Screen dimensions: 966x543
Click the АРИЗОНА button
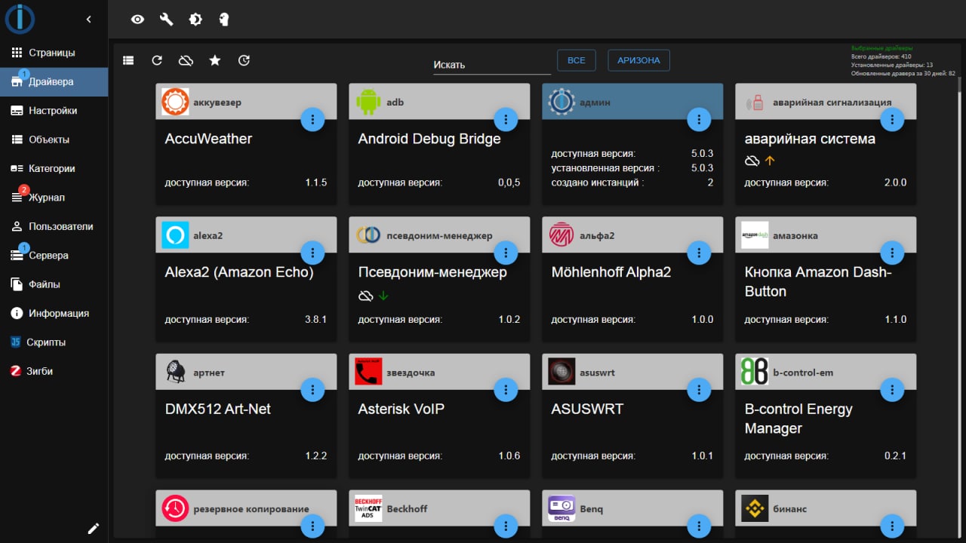(638, 60)
